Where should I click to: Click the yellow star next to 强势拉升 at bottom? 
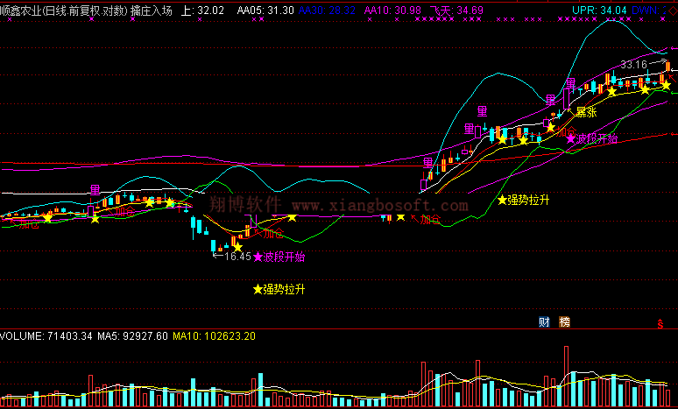click(x=258, y=289)
